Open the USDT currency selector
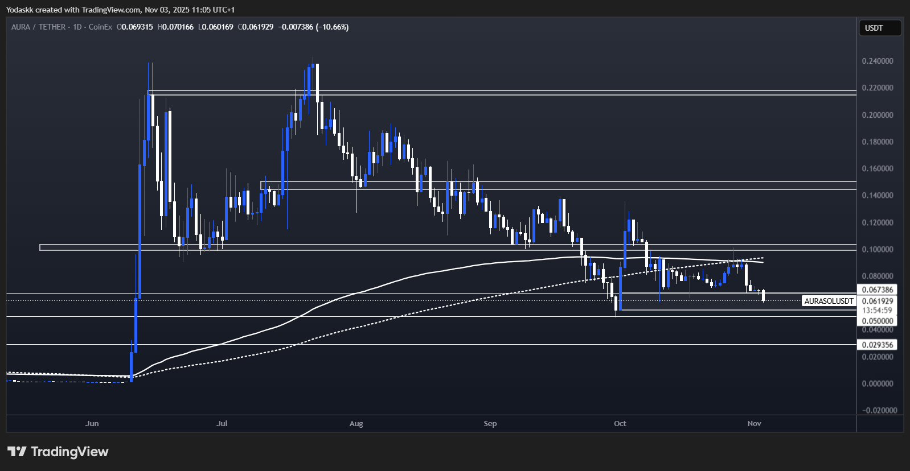Viewport: 910px width, 471px height. click(x=879, y=28)
